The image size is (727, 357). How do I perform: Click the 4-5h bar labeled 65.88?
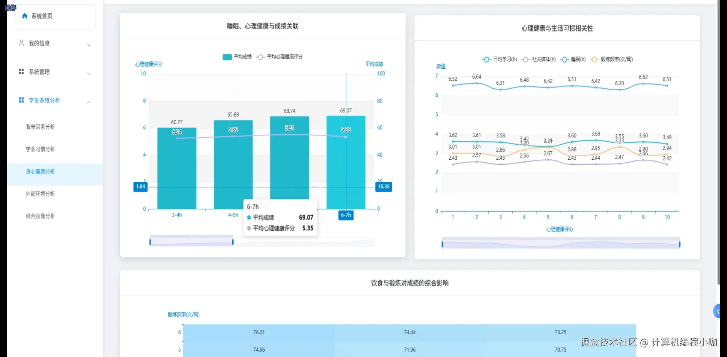pos(233,165)
